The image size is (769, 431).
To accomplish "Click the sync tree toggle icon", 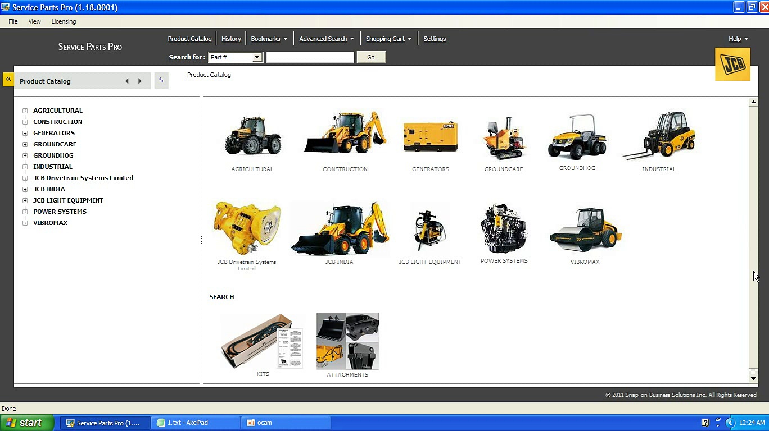I will (161, 81).
